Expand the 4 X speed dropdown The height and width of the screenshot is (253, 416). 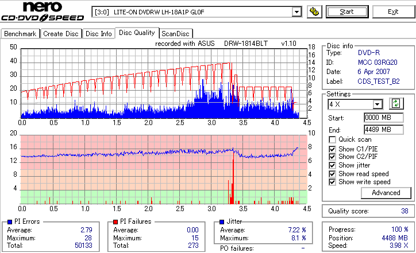tap(377, 104)
